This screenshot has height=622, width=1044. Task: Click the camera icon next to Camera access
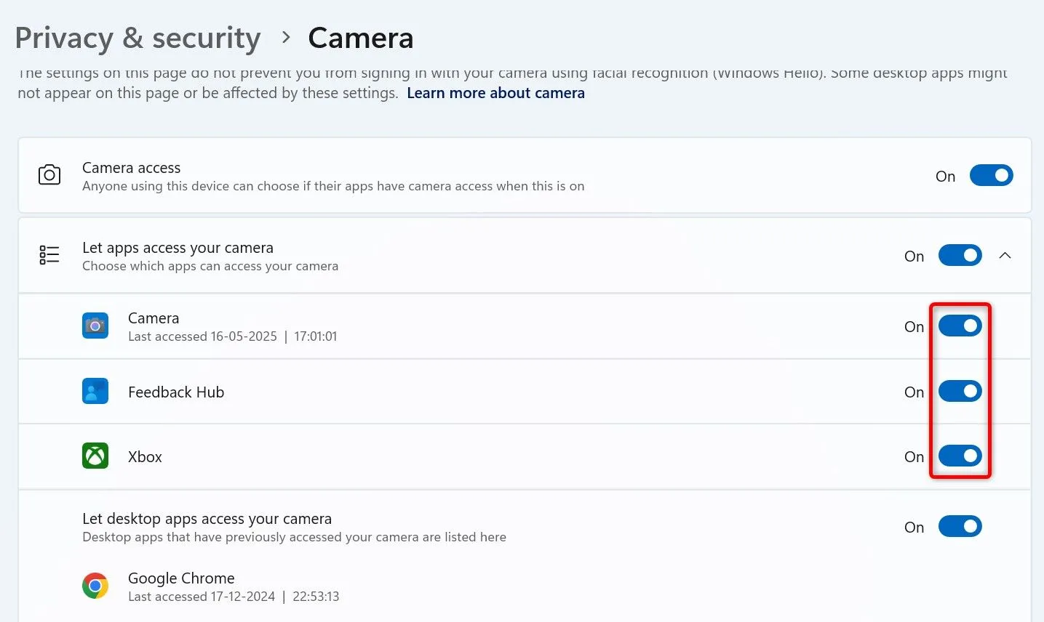click(49, 174)
